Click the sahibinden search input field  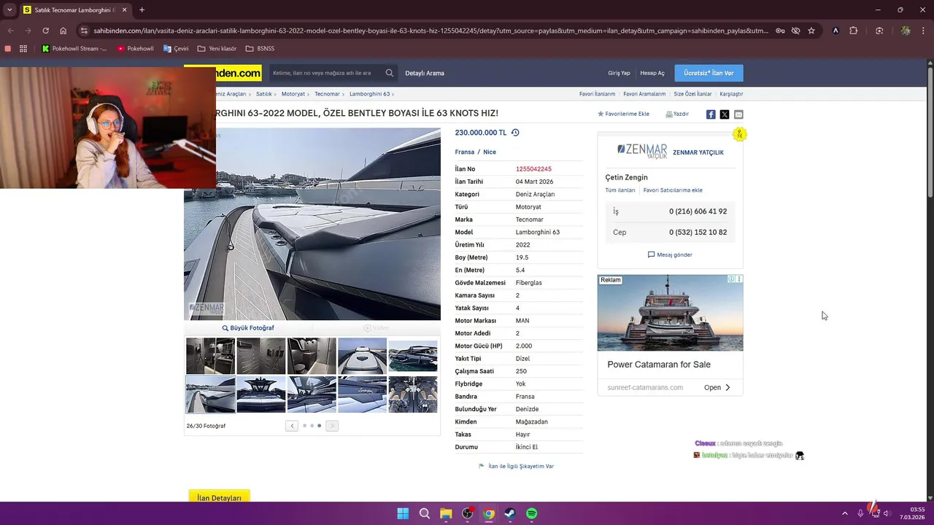pyautogui.click(x=325, y=73)
